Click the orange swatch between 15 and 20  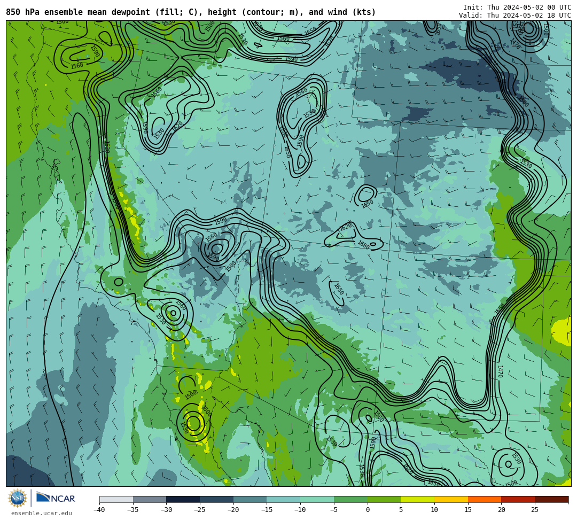pos(484,499)
